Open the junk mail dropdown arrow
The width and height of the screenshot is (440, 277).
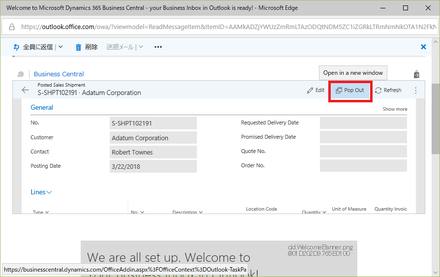tap(141, 47)
